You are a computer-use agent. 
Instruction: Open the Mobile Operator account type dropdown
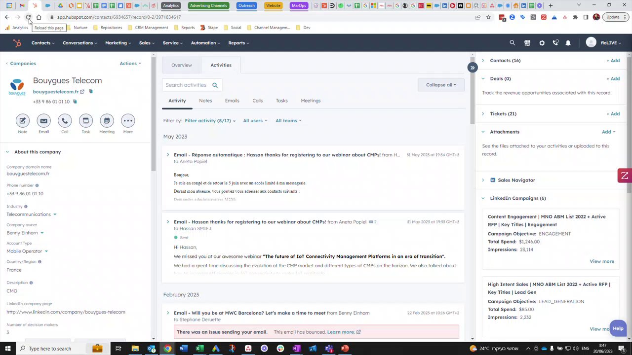tap(27, 251)
